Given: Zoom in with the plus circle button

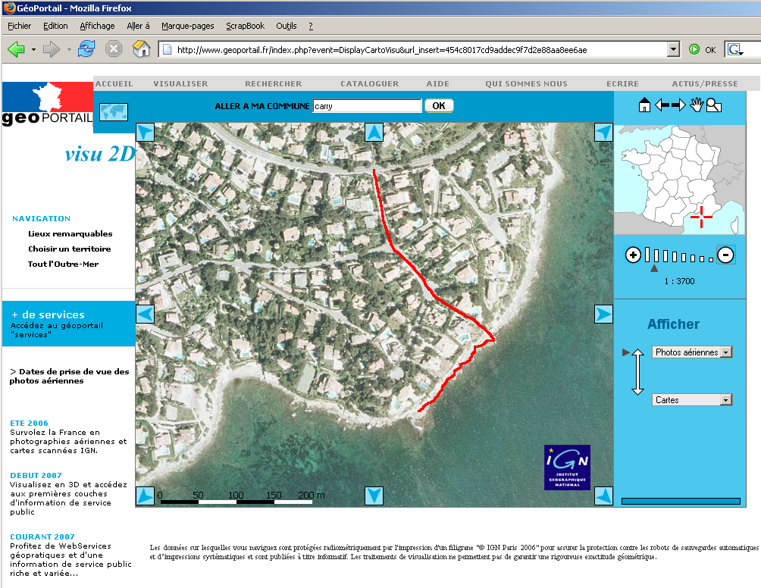Looking at the screenshot, I should [x=633, y=255].
